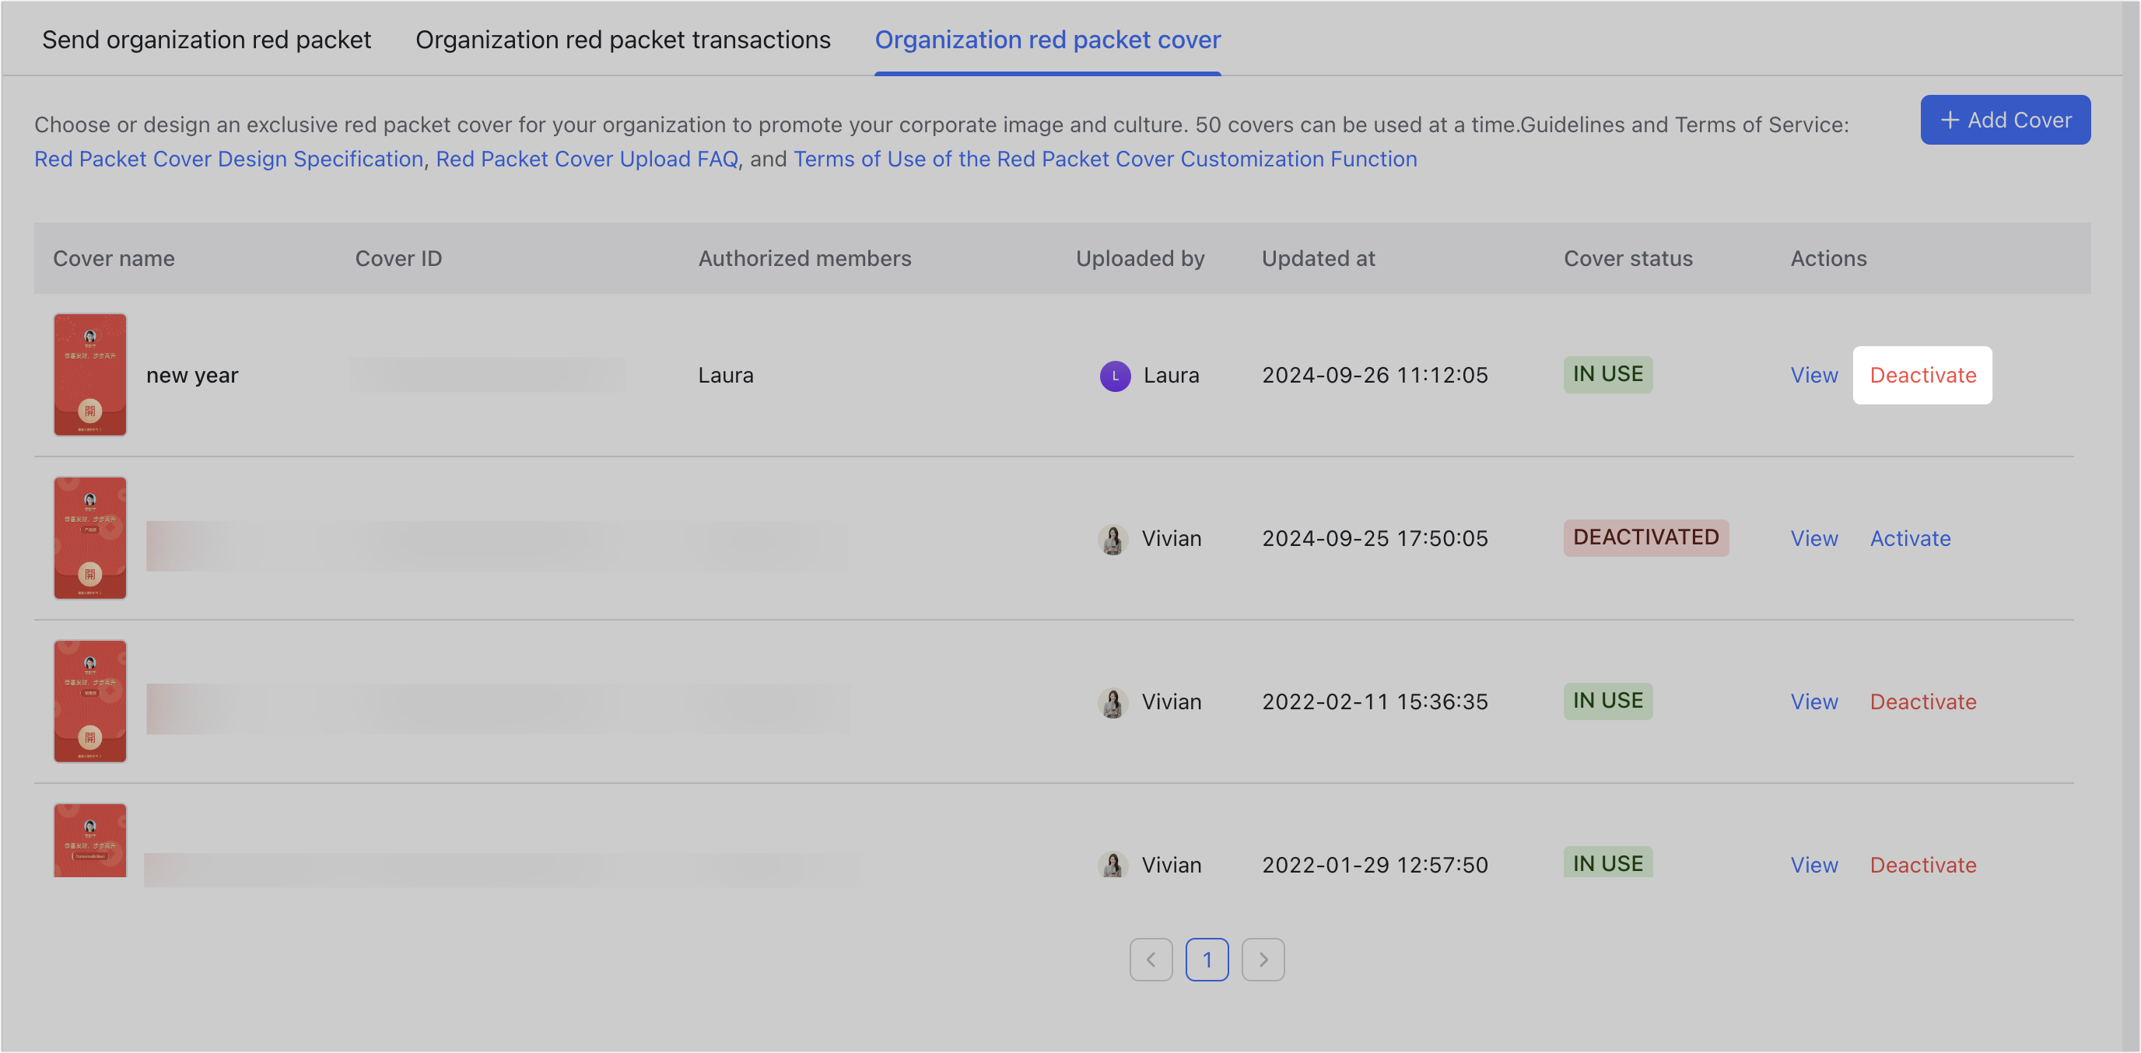
Task: Click Vivian's avatar in 2022-01-29 row
Action: pyautogui.click(x=1112, y=865)
